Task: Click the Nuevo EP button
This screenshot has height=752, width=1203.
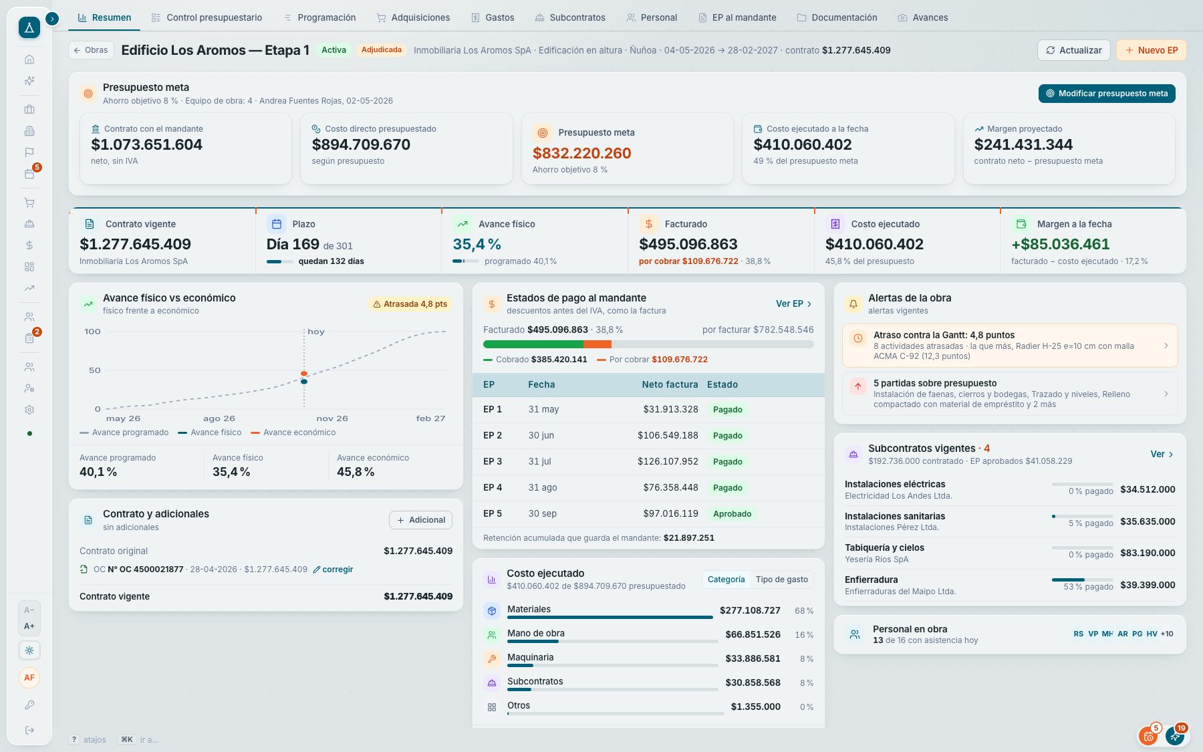Action: click(1152, 50)
